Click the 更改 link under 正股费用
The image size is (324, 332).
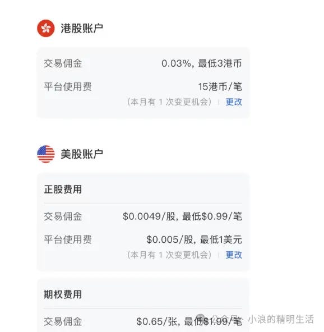[x=234, y=255]
